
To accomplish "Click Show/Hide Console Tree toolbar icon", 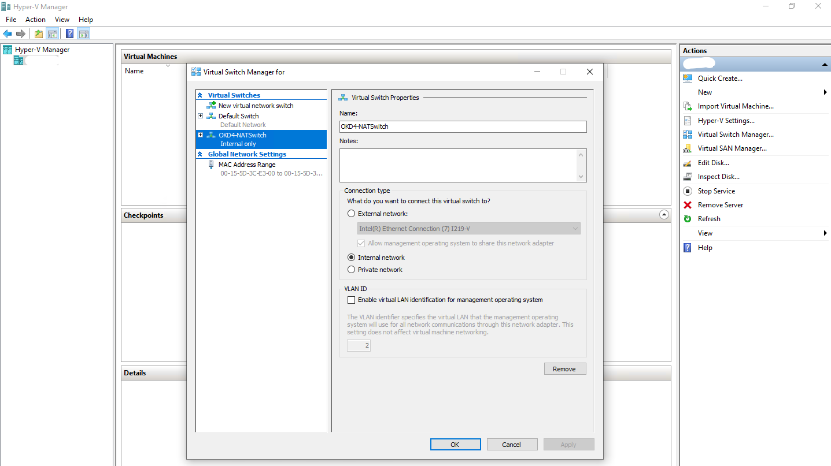I will coord(52,33).
